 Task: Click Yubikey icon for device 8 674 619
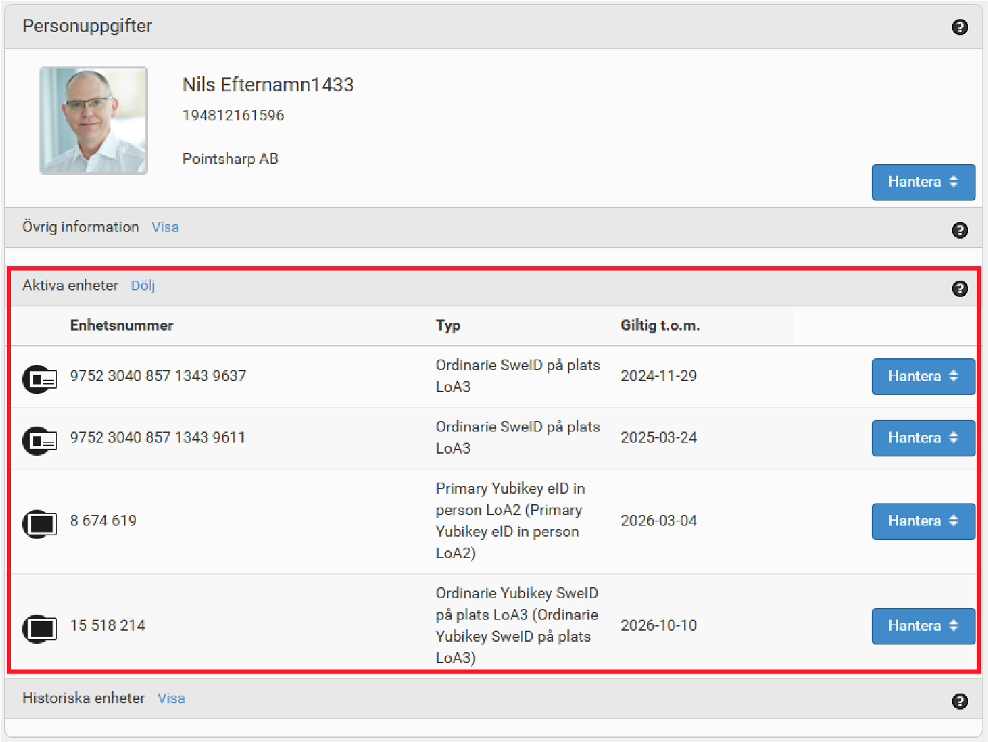pyautogui.click(x=39, y=523)
